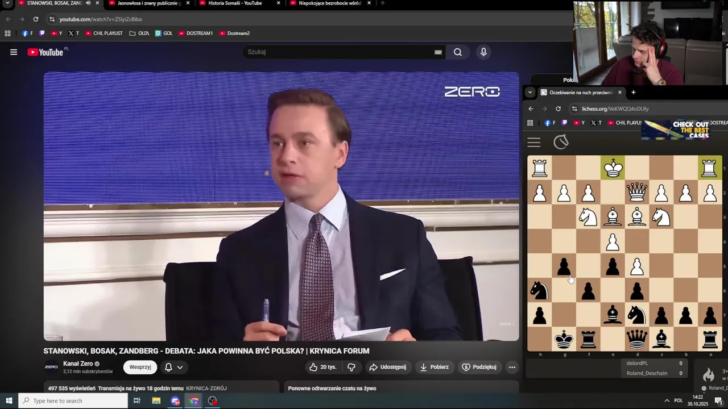The image size is (728, 409).
Task: Dislike the video with thumbs down
Action: [x=351, y=367]
